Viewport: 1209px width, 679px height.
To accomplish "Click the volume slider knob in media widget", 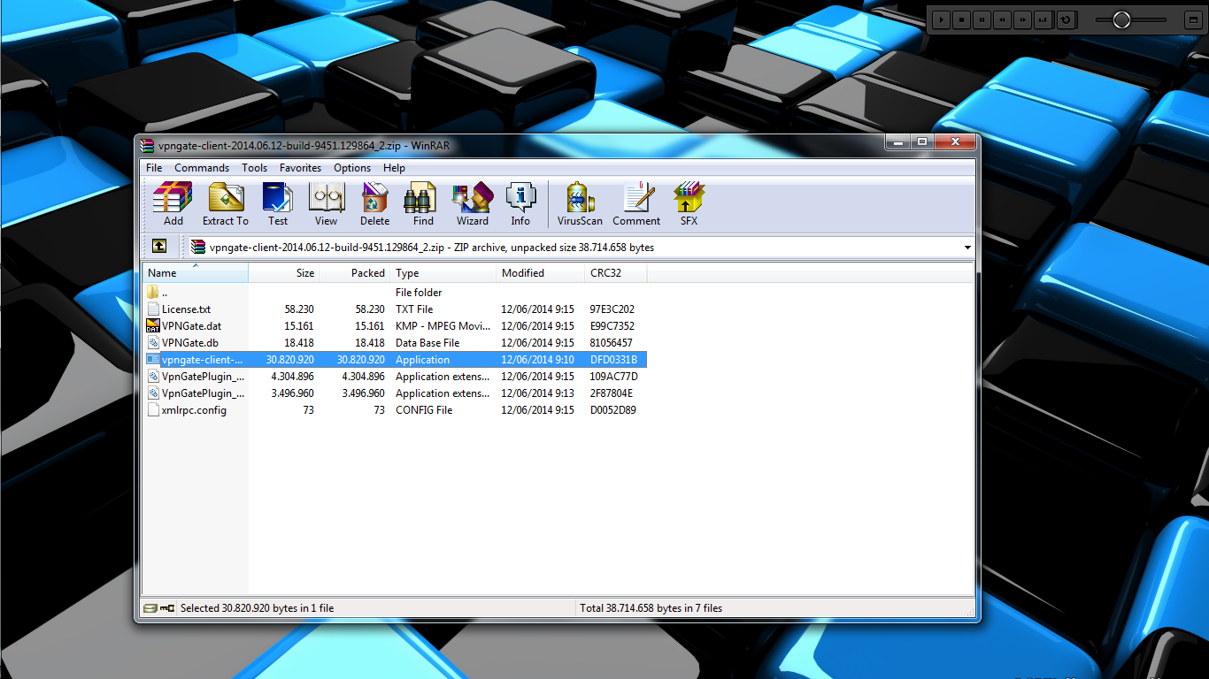I will click(x=1122, y=19).
